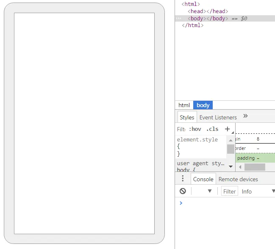
Task: Open the Info log level dropdown
Action: coord(258,191)
